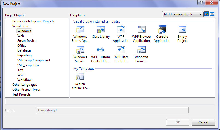Click the Name field containing ClassLibrary1
Viewport: 220px width, 130px height.
tap(112, 110)
